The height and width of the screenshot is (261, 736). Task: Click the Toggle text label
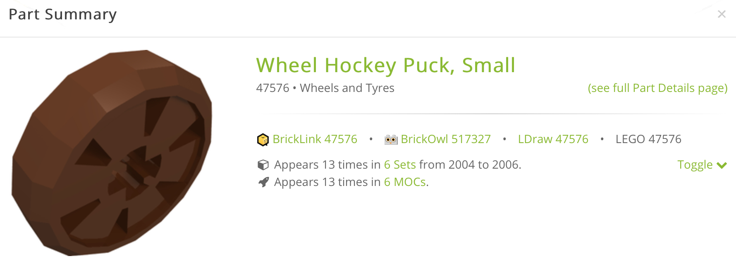(x=695, y=165)
